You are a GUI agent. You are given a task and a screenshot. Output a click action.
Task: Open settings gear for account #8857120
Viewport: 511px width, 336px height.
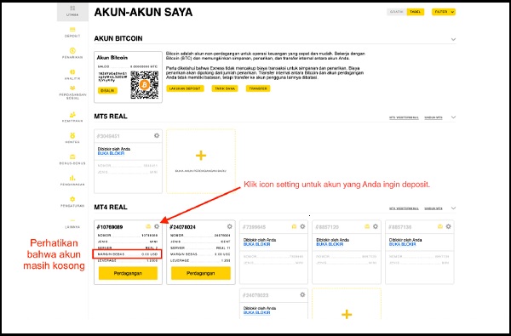point(376,226)
